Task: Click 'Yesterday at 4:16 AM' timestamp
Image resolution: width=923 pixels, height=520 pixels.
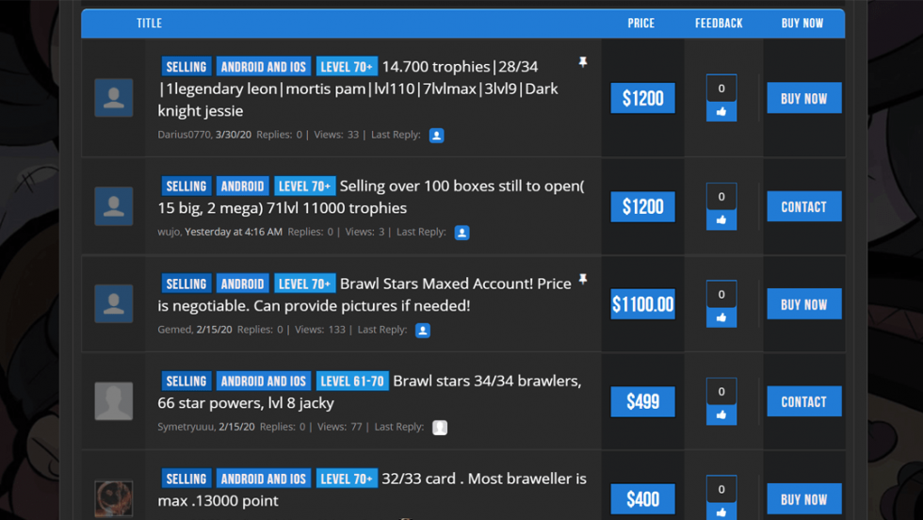Action: click(x=234, y=232)
